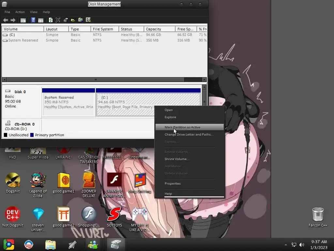Sort by the Capacity column header
This screenshot has width=334, height=251.
(160, 29)
